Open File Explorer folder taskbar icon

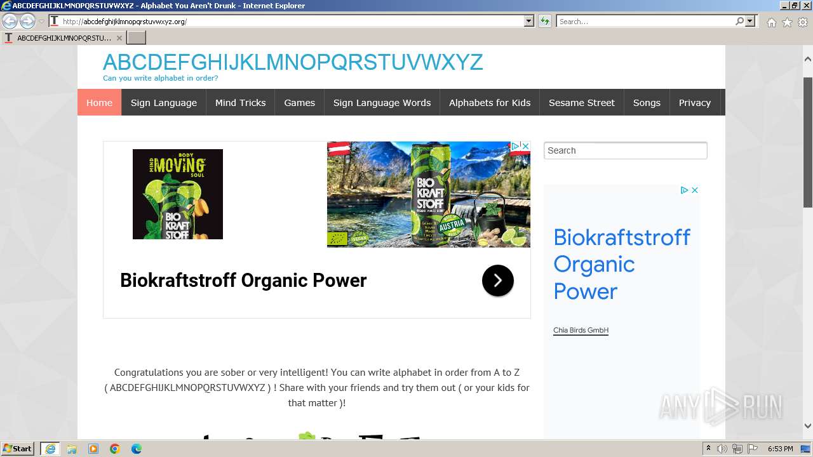point(72,449)
